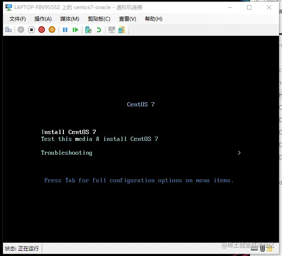Select the Troubleshooting boot entry
282x256 pixels.
(67, 153)
